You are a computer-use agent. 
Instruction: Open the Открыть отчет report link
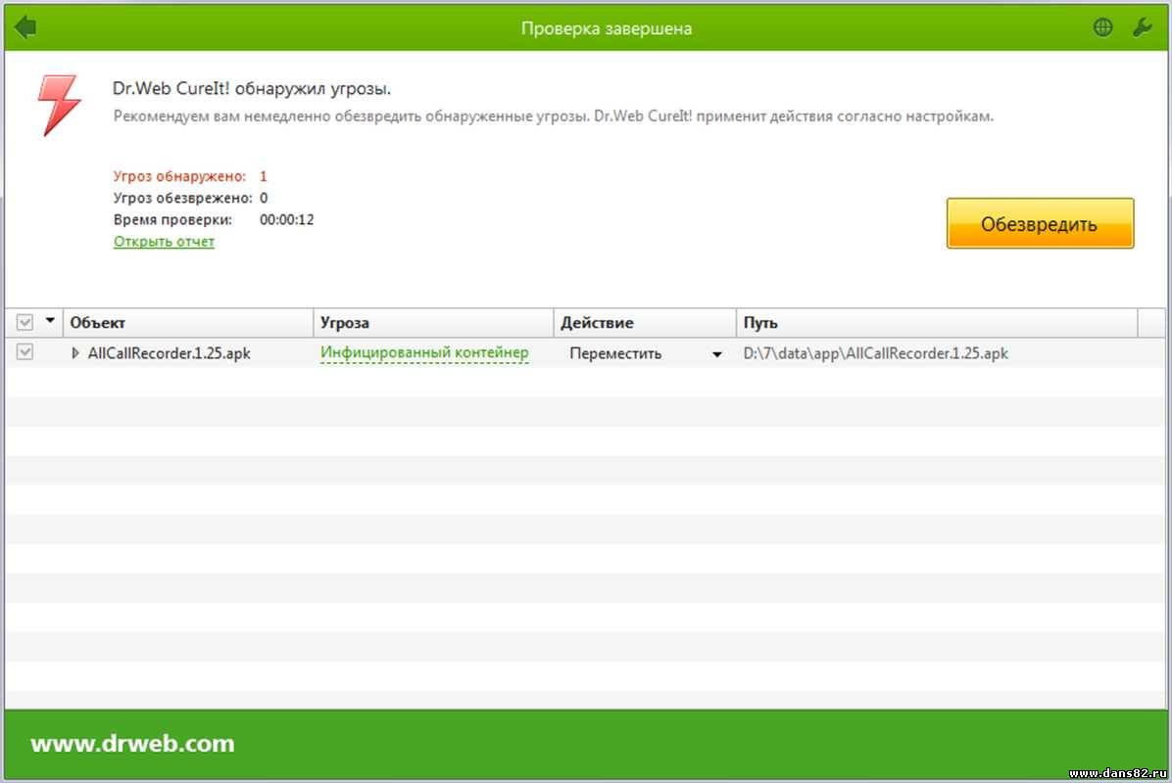[x=164, y=241]
